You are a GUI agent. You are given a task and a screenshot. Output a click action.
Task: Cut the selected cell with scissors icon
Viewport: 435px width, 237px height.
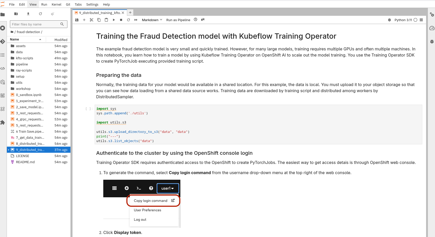click(92, 20)
